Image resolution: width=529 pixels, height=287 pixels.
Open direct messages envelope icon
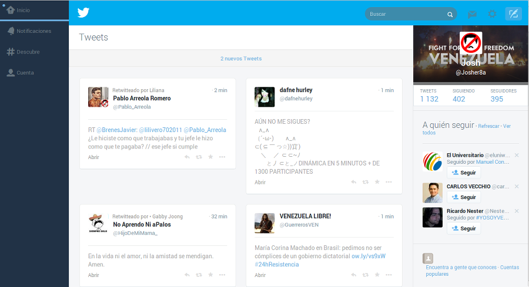472,14
